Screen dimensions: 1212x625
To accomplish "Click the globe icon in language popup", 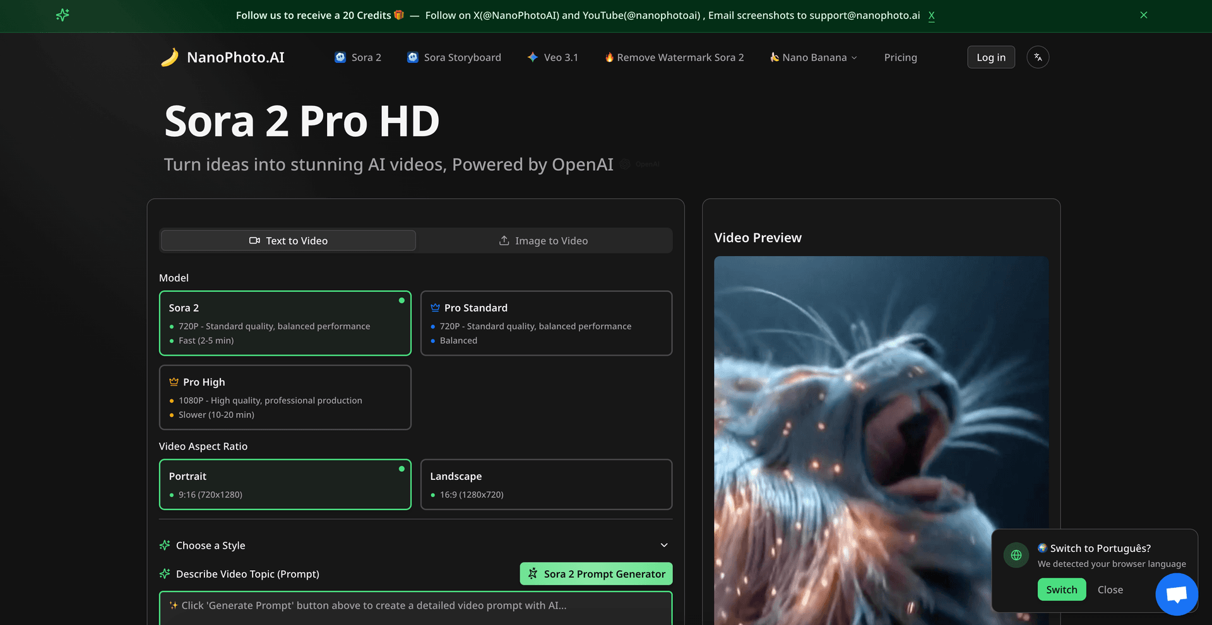I will 1016,555.
